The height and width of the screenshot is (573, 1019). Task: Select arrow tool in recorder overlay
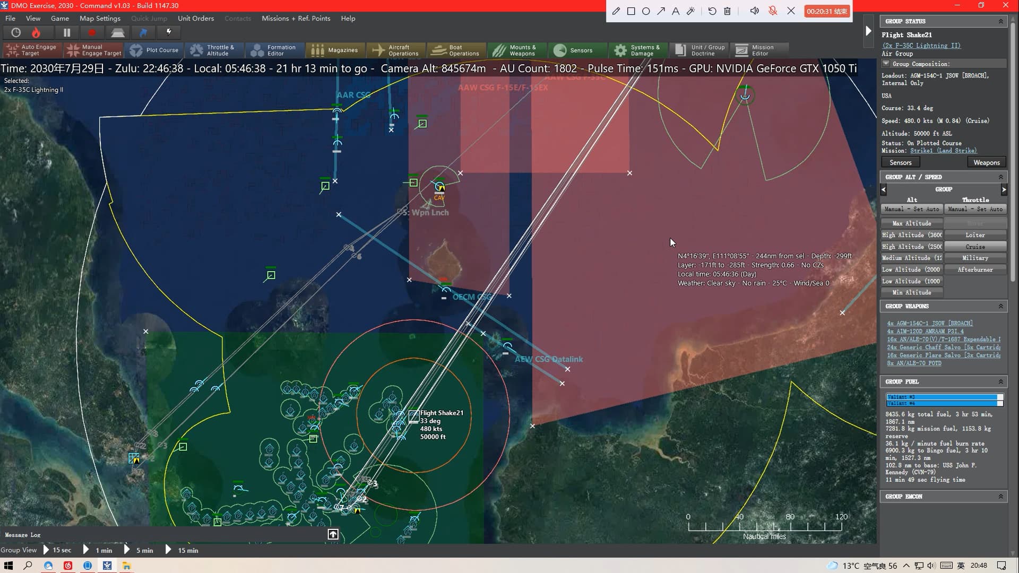pos(661,11)
